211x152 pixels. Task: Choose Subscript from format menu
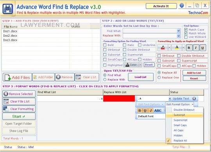184,115
